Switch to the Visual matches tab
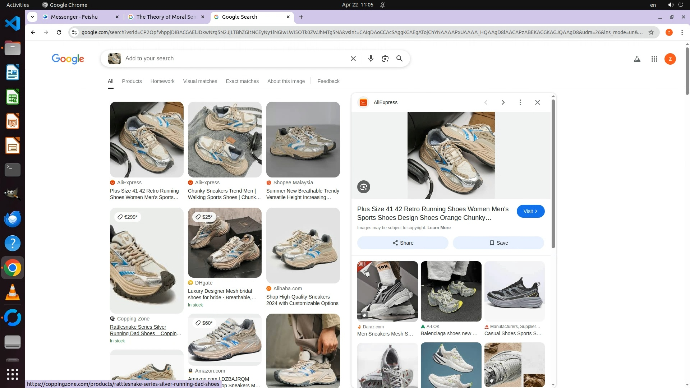 tap(200, 81)
